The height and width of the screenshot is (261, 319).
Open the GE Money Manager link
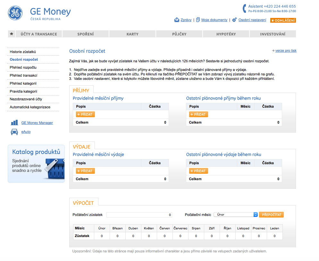[37, 123]
